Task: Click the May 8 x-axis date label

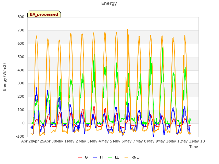Action: pos(141,141)
